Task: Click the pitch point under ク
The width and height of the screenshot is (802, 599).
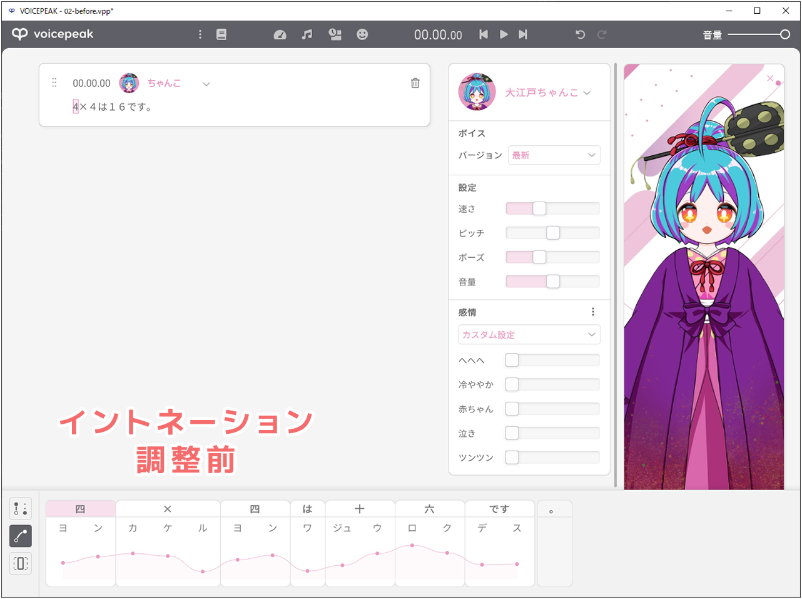Action: pyautogui.click(x=447, y=553)
